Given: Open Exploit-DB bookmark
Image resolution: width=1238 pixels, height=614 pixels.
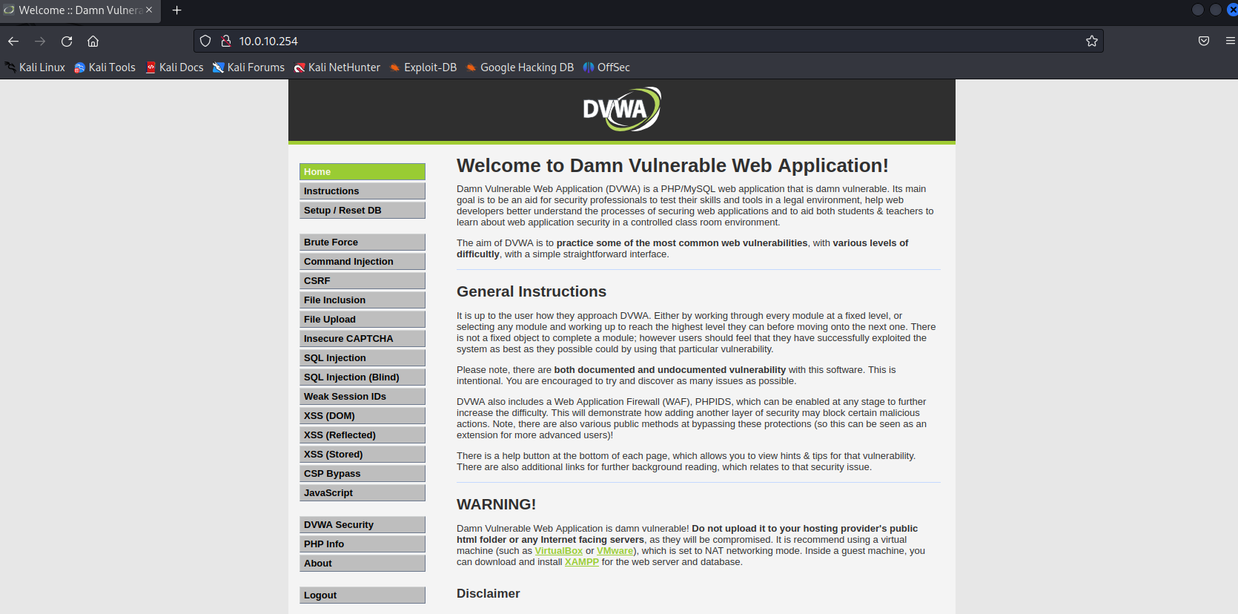Looking at the screenshot, I should [423, 67].
